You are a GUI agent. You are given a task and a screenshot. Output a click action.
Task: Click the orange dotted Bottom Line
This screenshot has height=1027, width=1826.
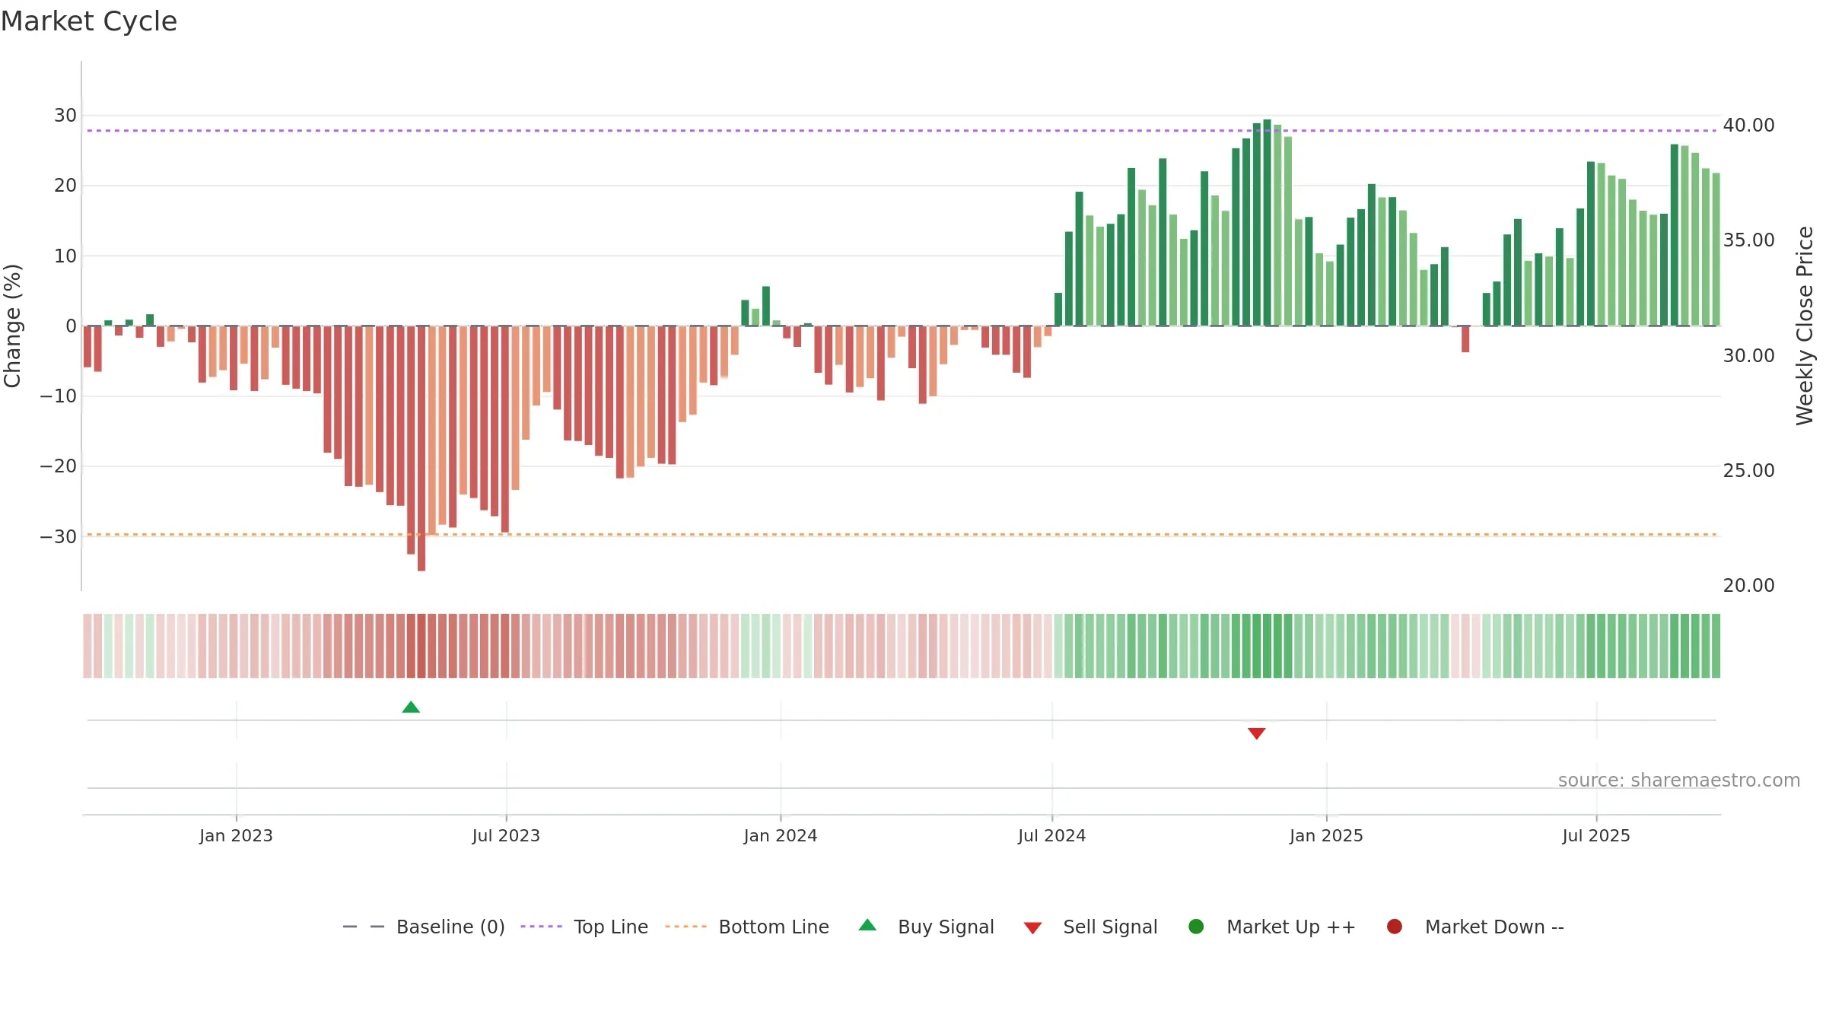[902, 535]
